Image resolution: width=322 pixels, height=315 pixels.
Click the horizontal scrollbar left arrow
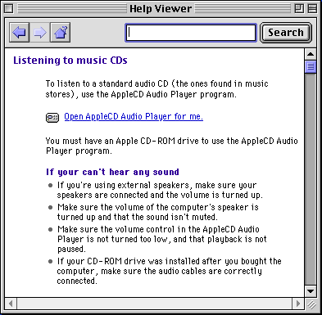[11, 304]
